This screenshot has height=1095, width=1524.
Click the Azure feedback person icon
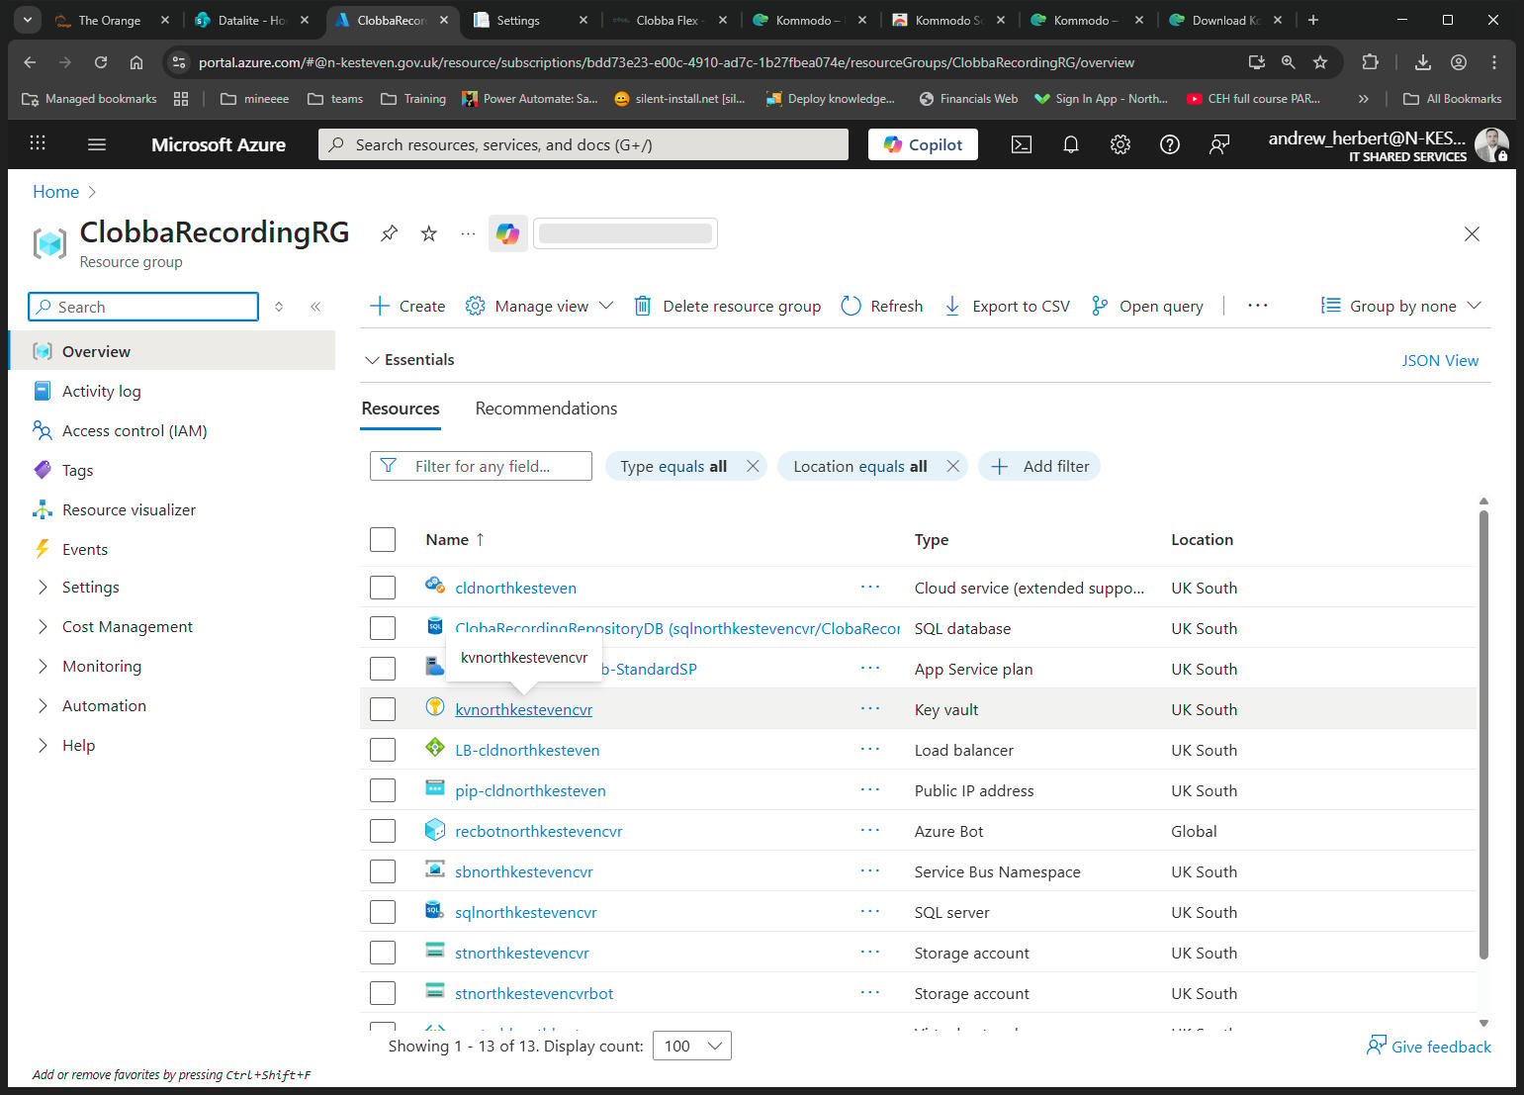point(1219,144)
